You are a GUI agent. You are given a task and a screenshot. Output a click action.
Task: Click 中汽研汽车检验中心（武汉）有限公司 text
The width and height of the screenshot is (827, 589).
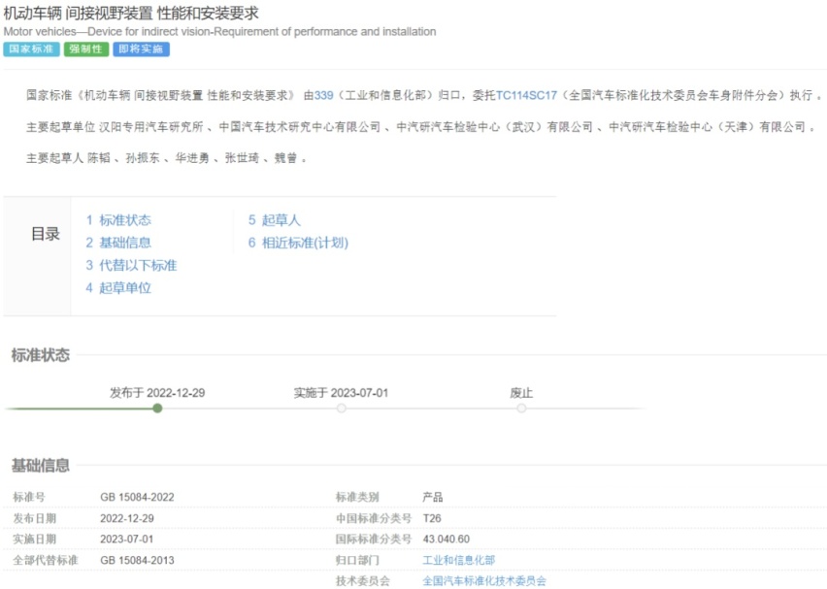(494, 126)
